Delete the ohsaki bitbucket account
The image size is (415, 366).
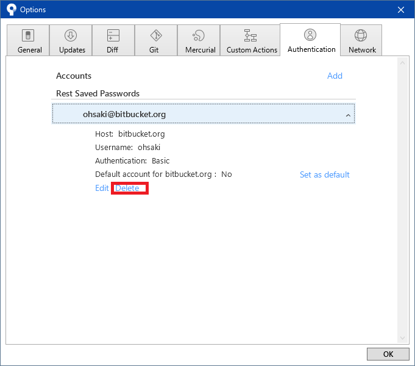point(127,188)
